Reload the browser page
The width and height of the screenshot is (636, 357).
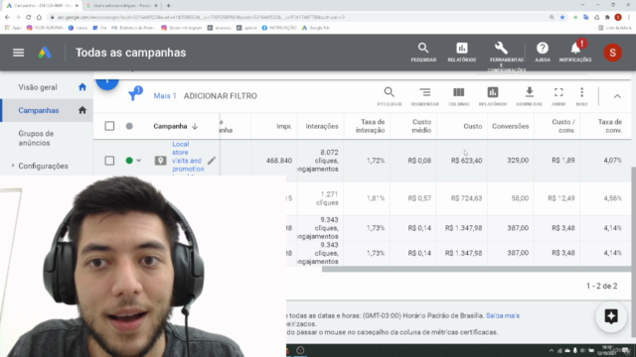click(x=29, y=18)
